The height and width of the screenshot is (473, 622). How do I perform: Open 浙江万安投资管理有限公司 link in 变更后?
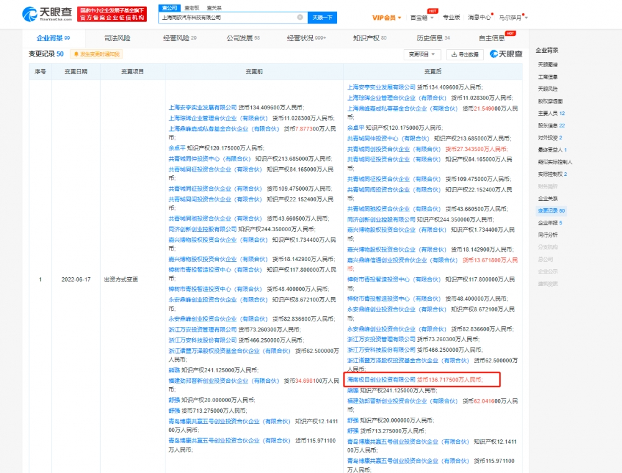pos(381,339)
